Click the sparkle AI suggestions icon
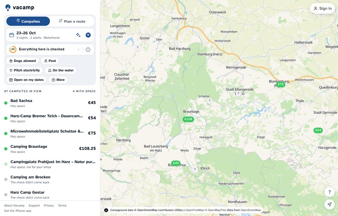 [x=78, y=35]
